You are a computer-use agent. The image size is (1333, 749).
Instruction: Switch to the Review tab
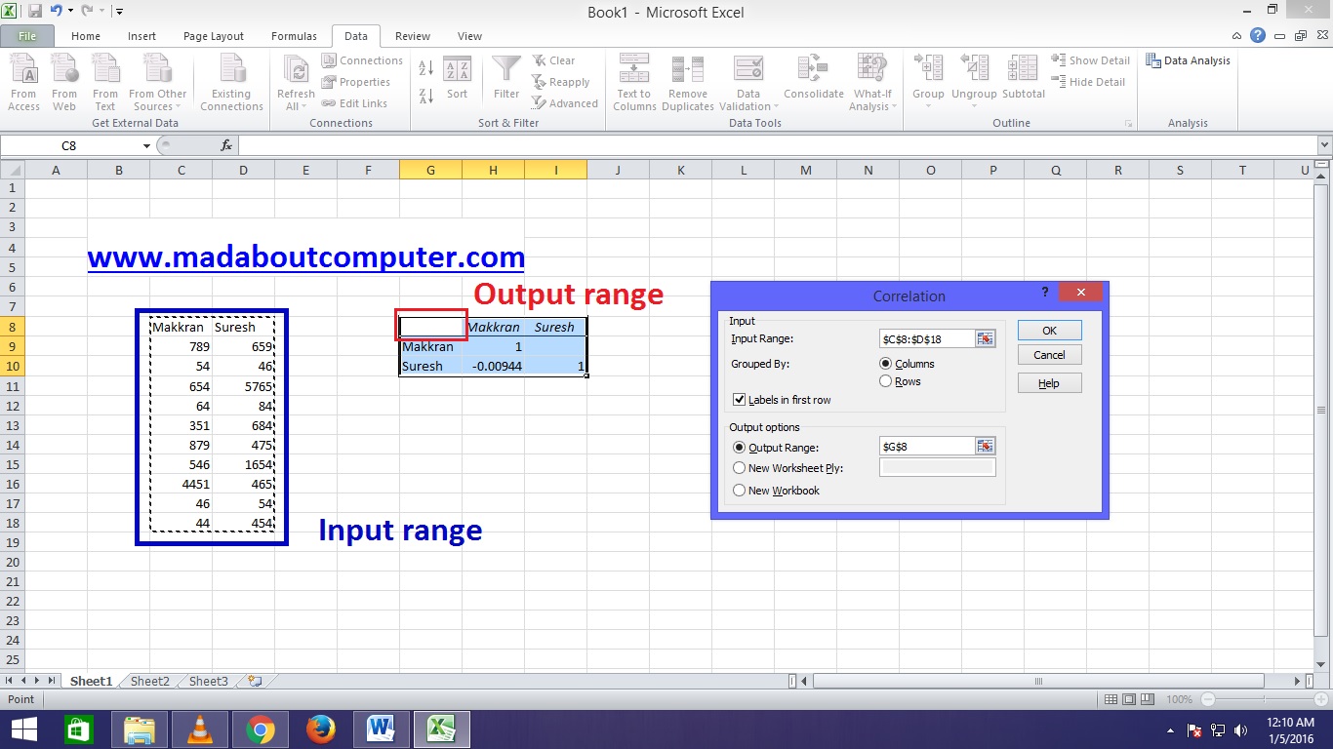point(413,36)
